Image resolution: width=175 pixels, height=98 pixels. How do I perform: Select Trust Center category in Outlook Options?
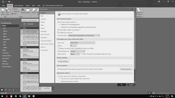pyautogui.click(x=47, y=50)
